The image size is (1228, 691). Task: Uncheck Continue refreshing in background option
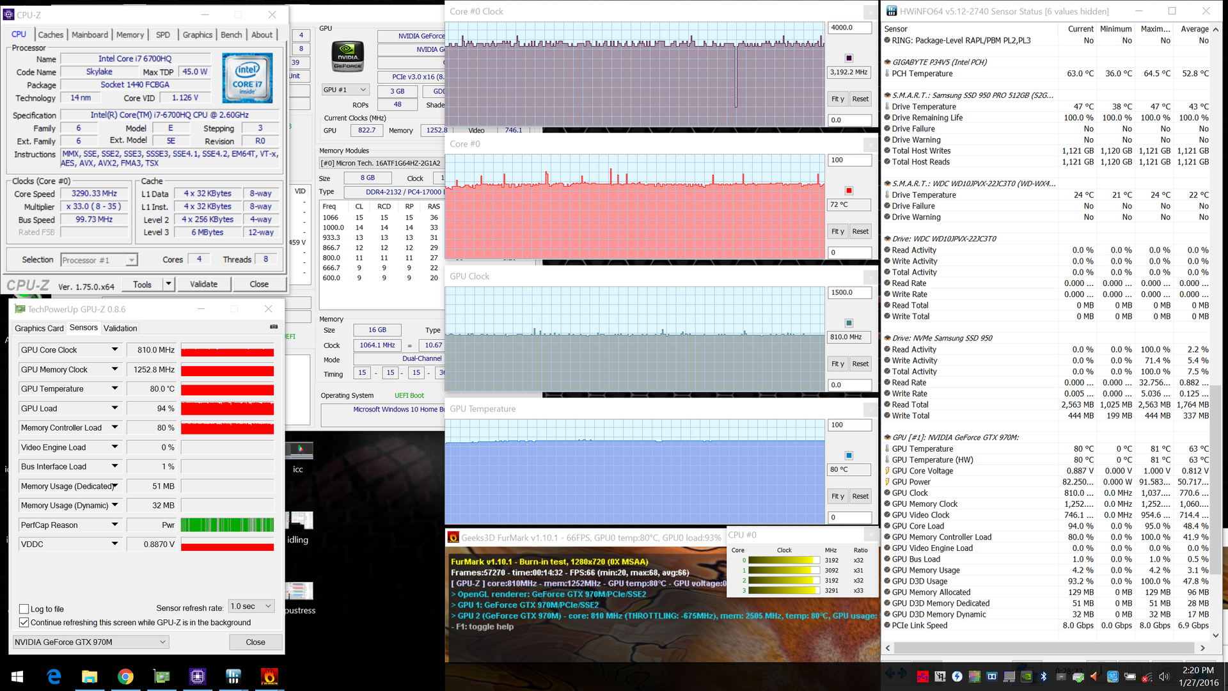coord(24,623)
